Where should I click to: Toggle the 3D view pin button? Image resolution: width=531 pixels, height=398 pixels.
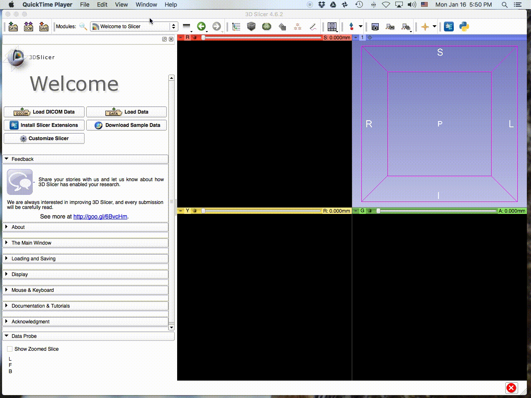click(356, 37)
